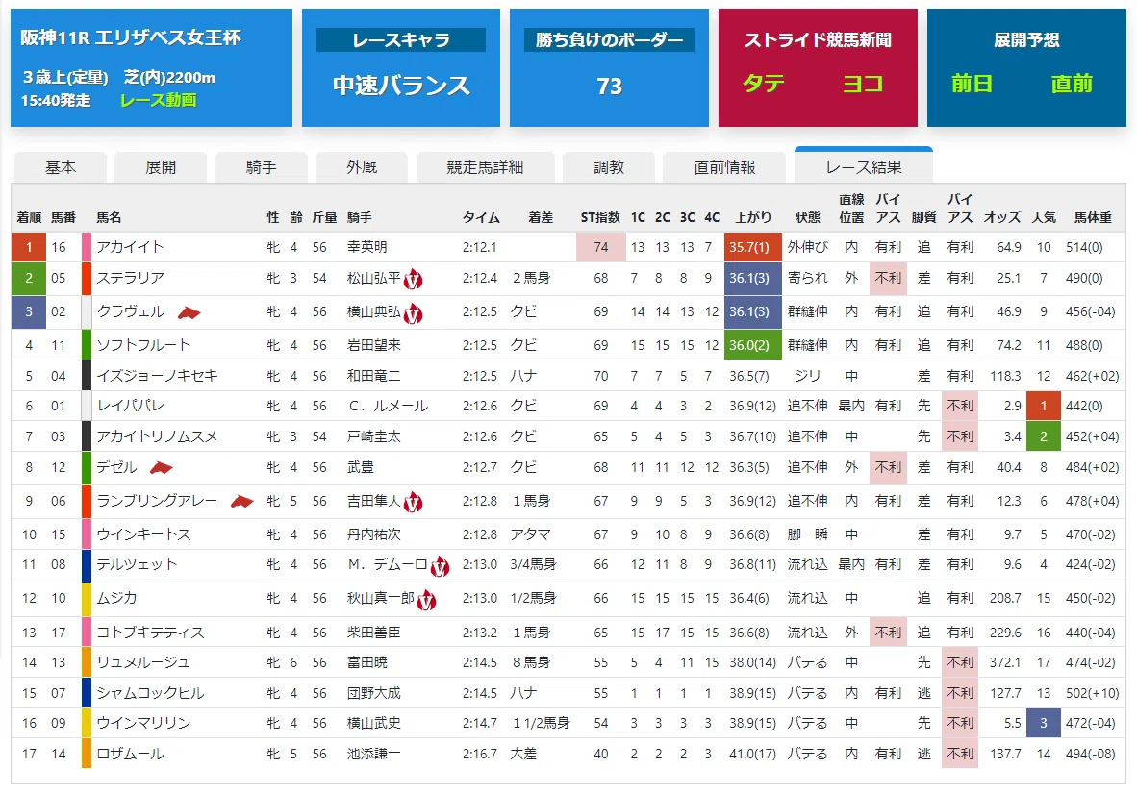The height and width of the screenshot is (794, 1137).
Task: Click the body weight 502(+10)
Action: 1093,693
